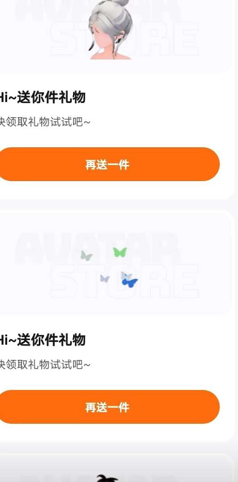Click 再送一件 button under silver hair avatar

(108, 164)
